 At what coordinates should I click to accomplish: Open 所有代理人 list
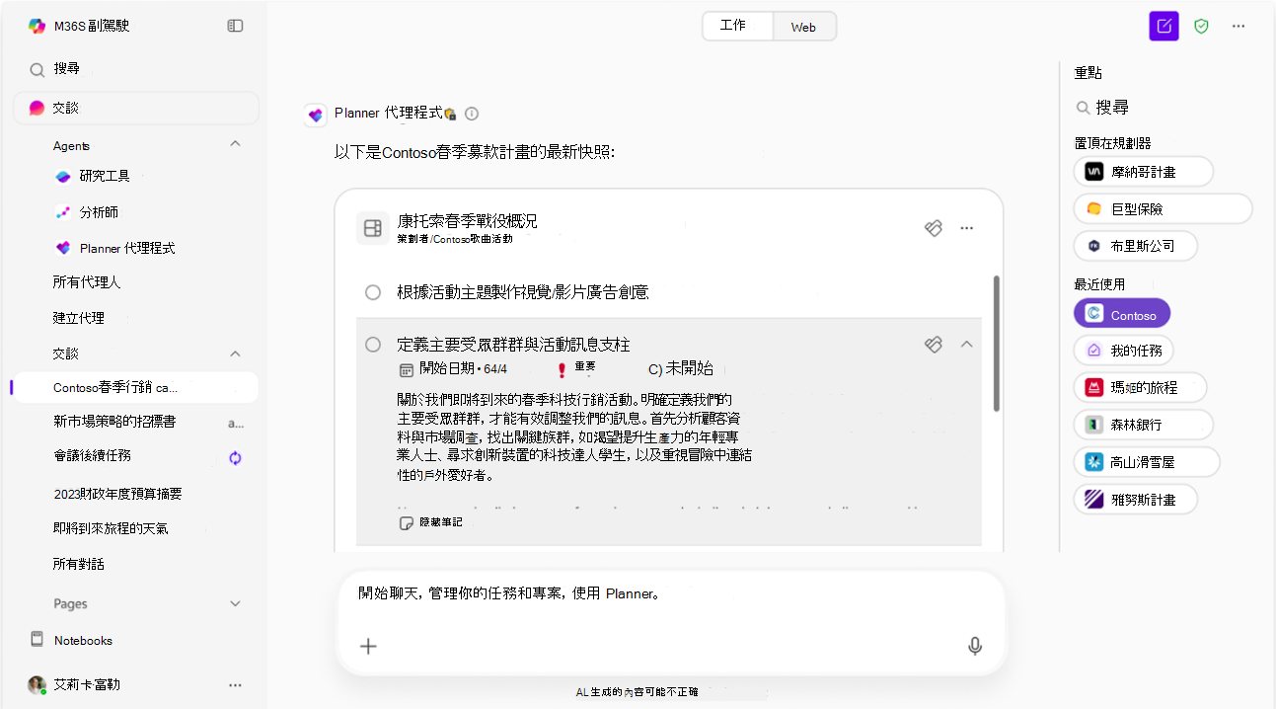coord(87,282)
